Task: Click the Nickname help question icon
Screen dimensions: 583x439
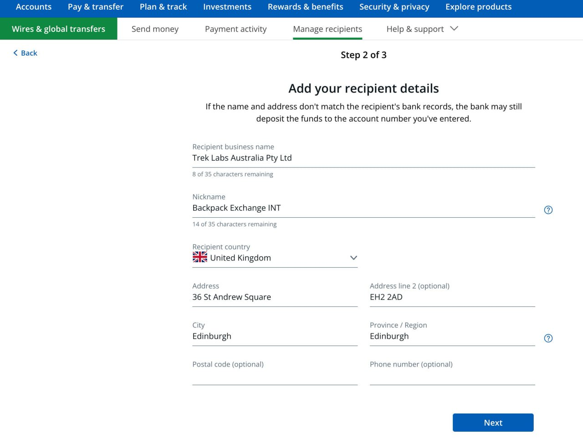Action: 548,210
